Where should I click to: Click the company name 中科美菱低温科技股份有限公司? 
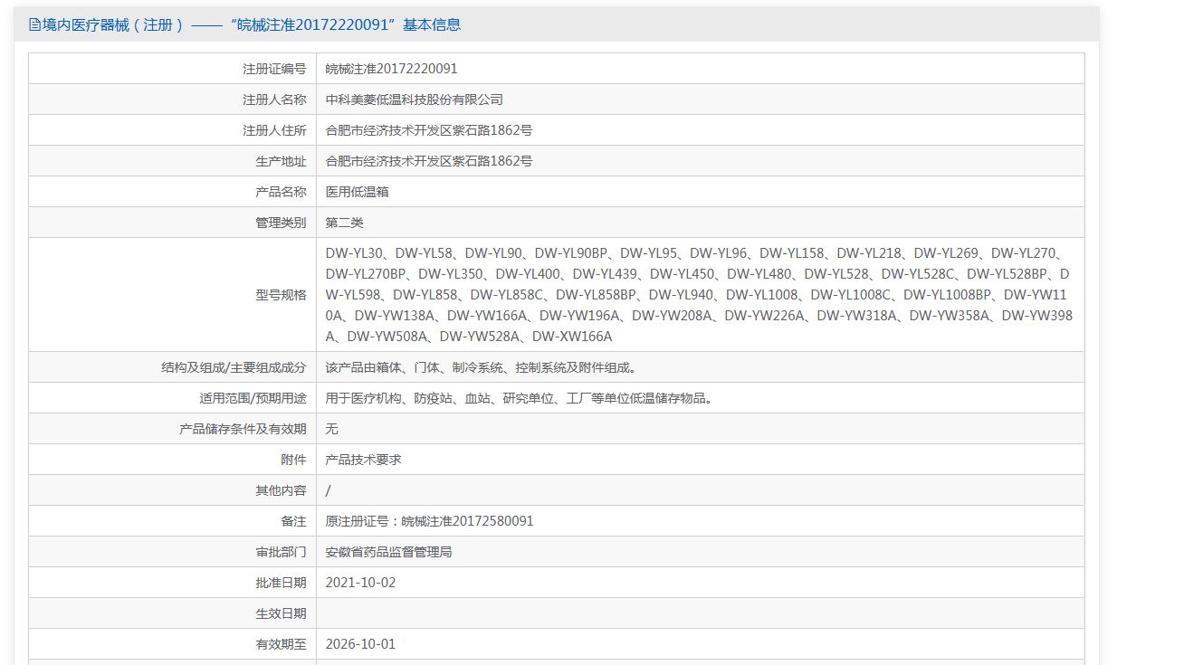415,100
